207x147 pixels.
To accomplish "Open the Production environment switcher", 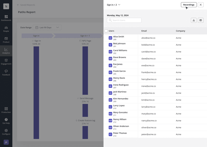I will (x=6, y=110).
